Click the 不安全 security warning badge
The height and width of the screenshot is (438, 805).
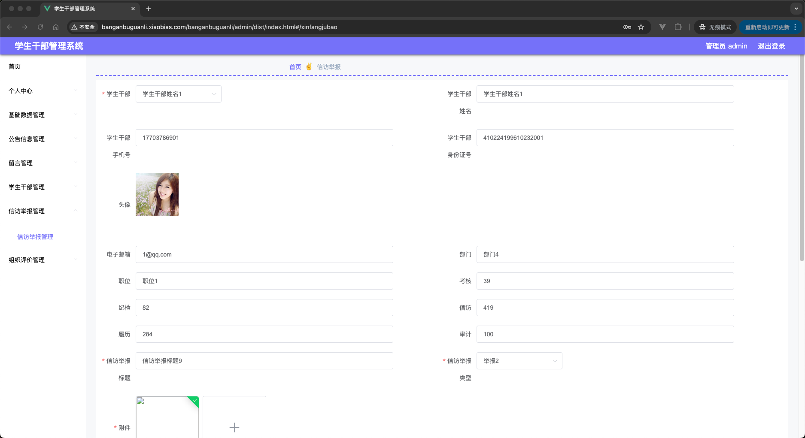[83, 27]
